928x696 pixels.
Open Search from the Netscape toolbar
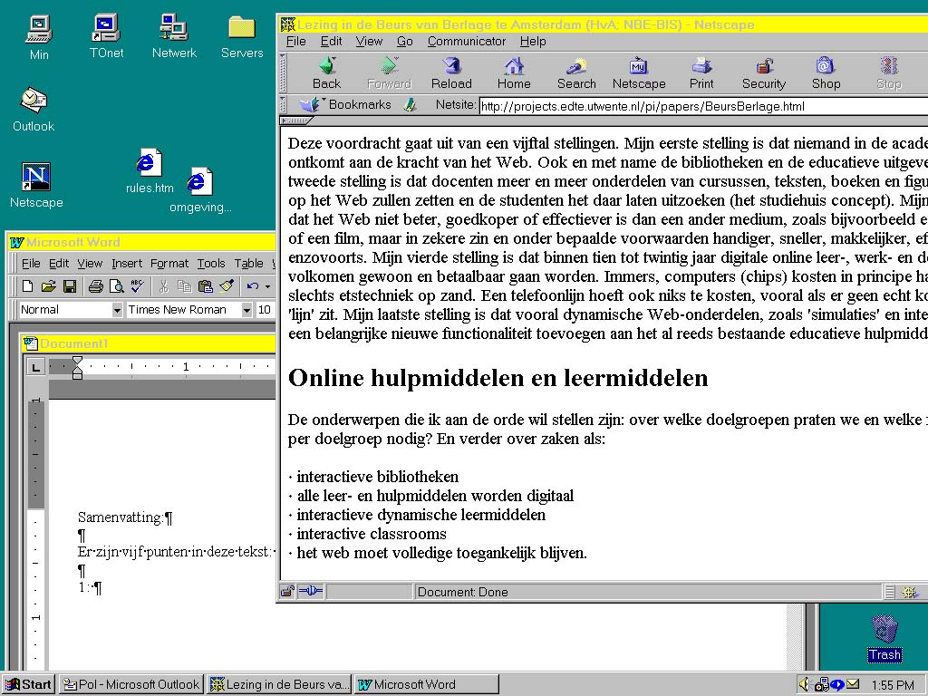[576, 72]
